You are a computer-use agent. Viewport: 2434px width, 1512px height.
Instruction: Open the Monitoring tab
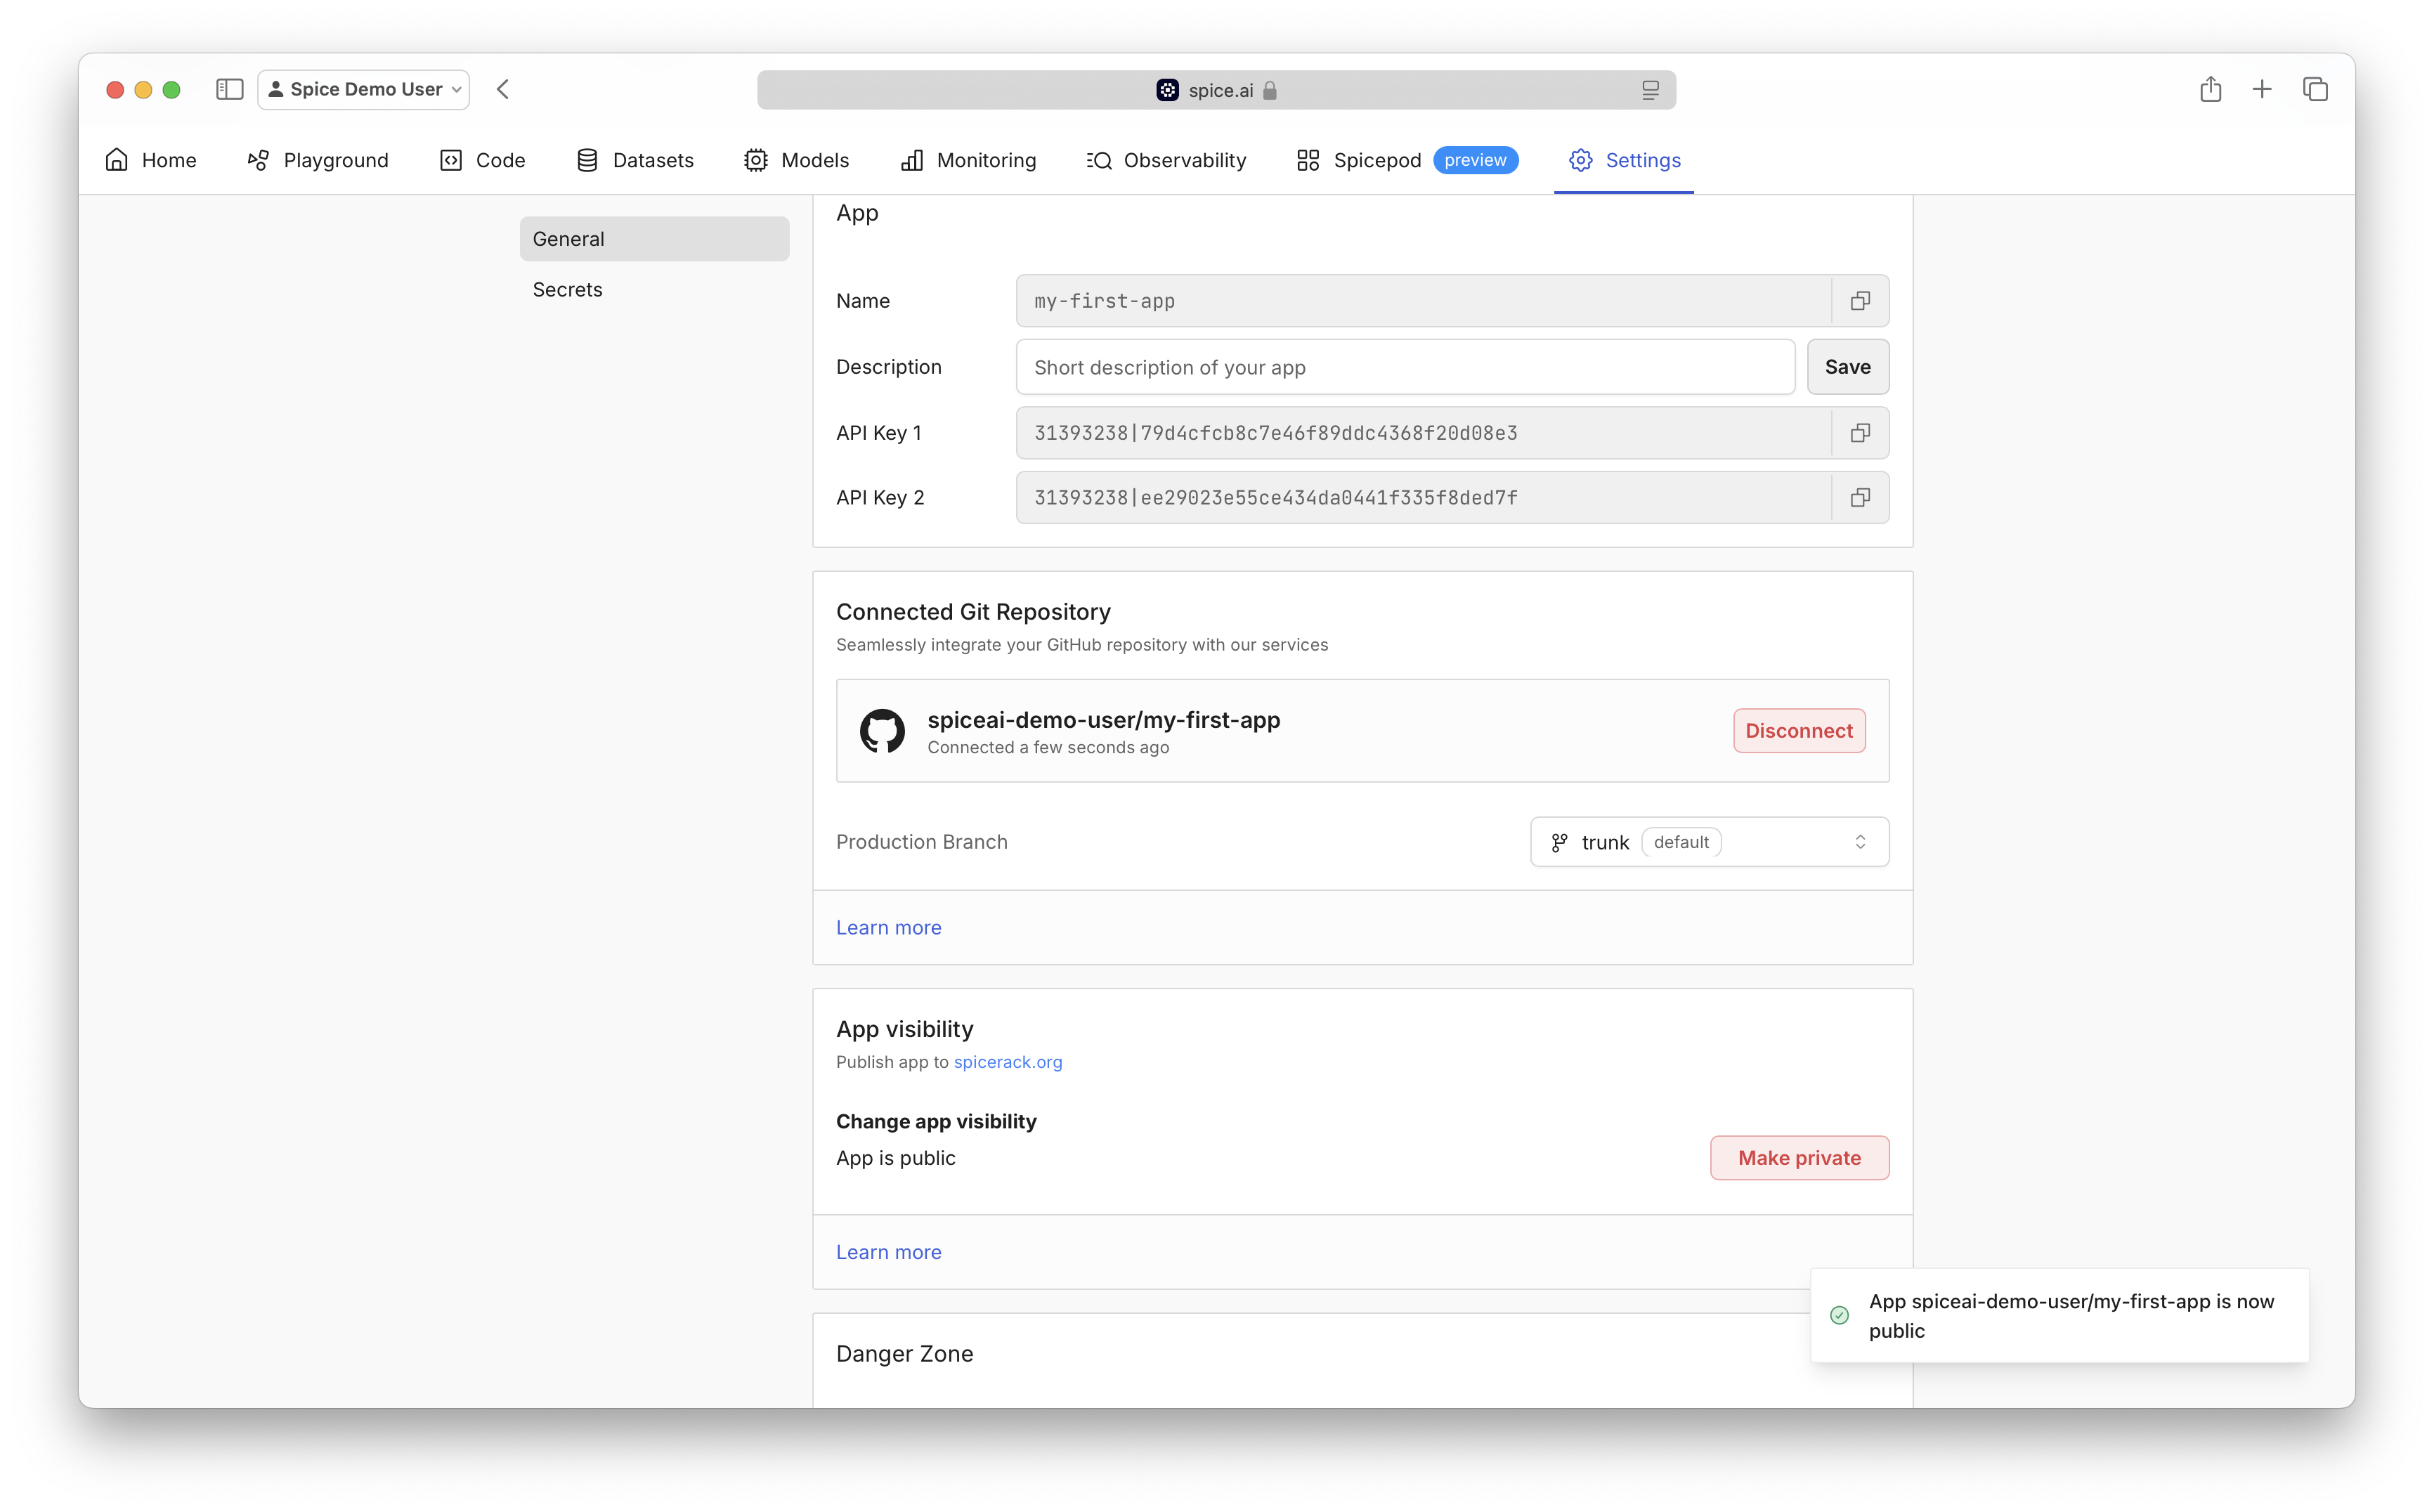point(969,160)
